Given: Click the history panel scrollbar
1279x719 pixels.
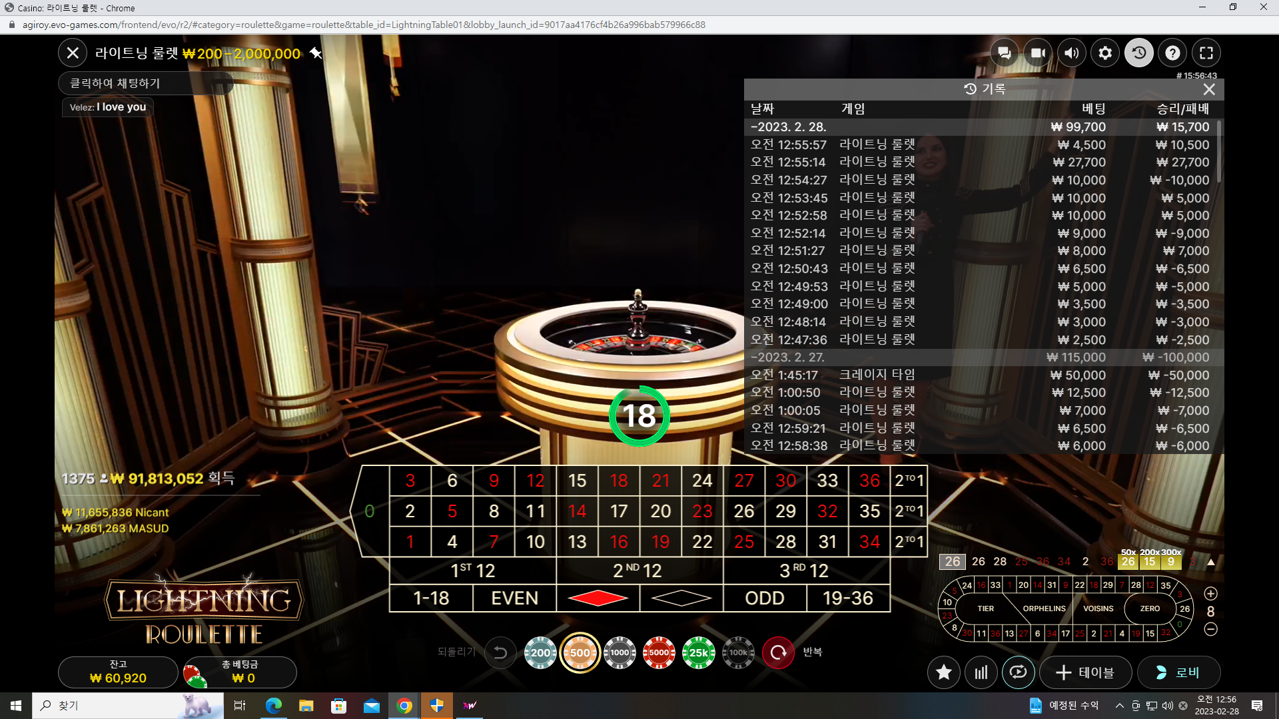Looking at the screenshot, I should click(x=1219, y=152).
